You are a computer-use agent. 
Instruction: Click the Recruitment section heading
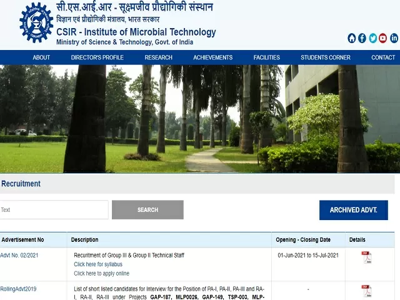(x=21, y=184)
